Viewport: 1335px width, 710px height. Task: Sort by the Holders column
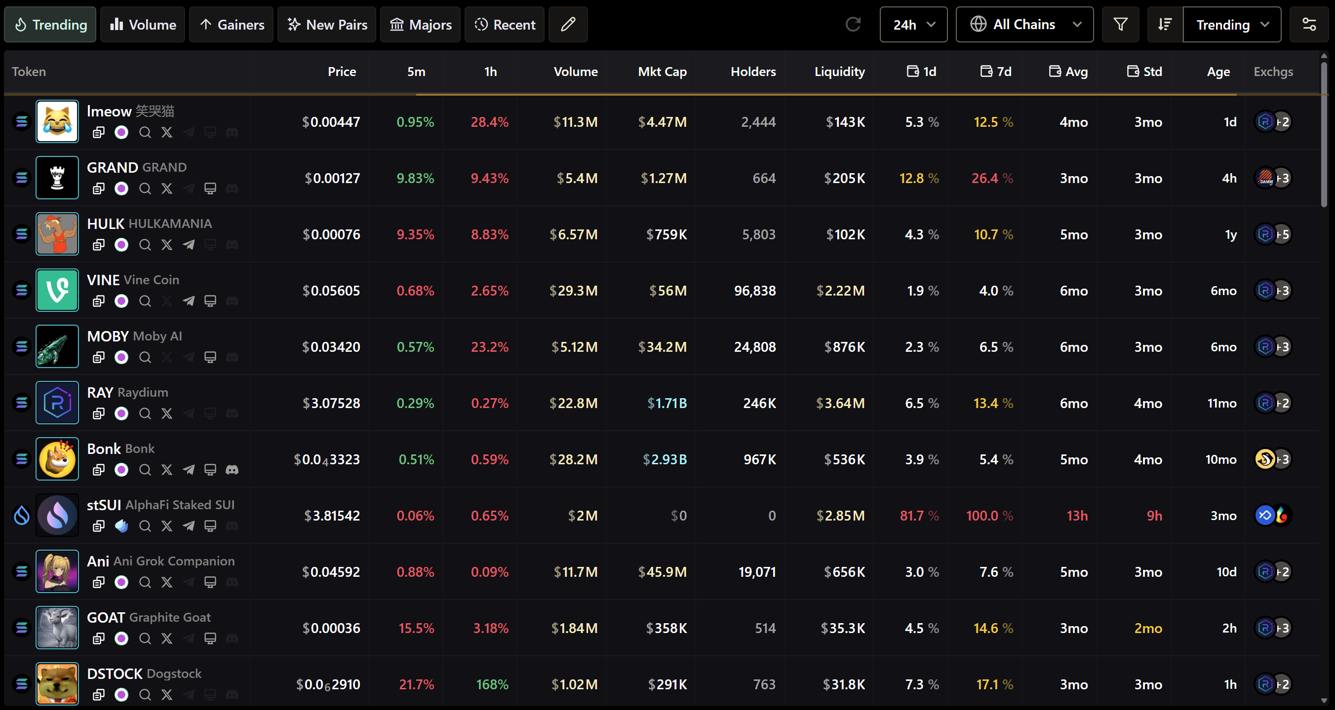753,72
